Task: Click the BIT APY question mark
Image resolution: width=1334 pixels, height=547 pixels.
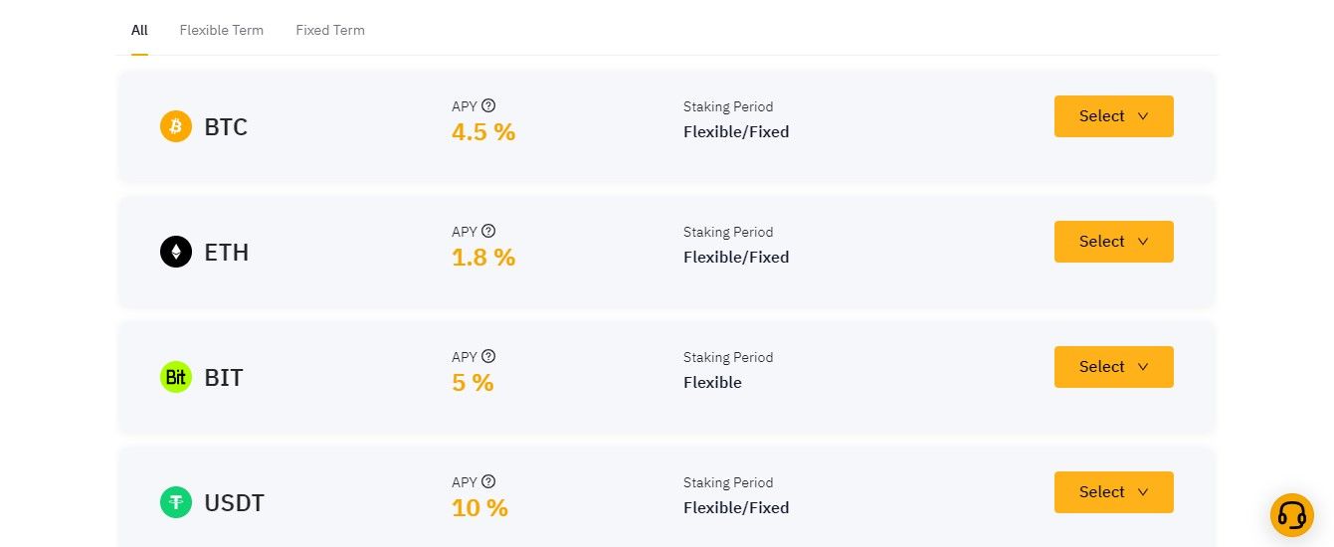Action: (x=488, y=356)
